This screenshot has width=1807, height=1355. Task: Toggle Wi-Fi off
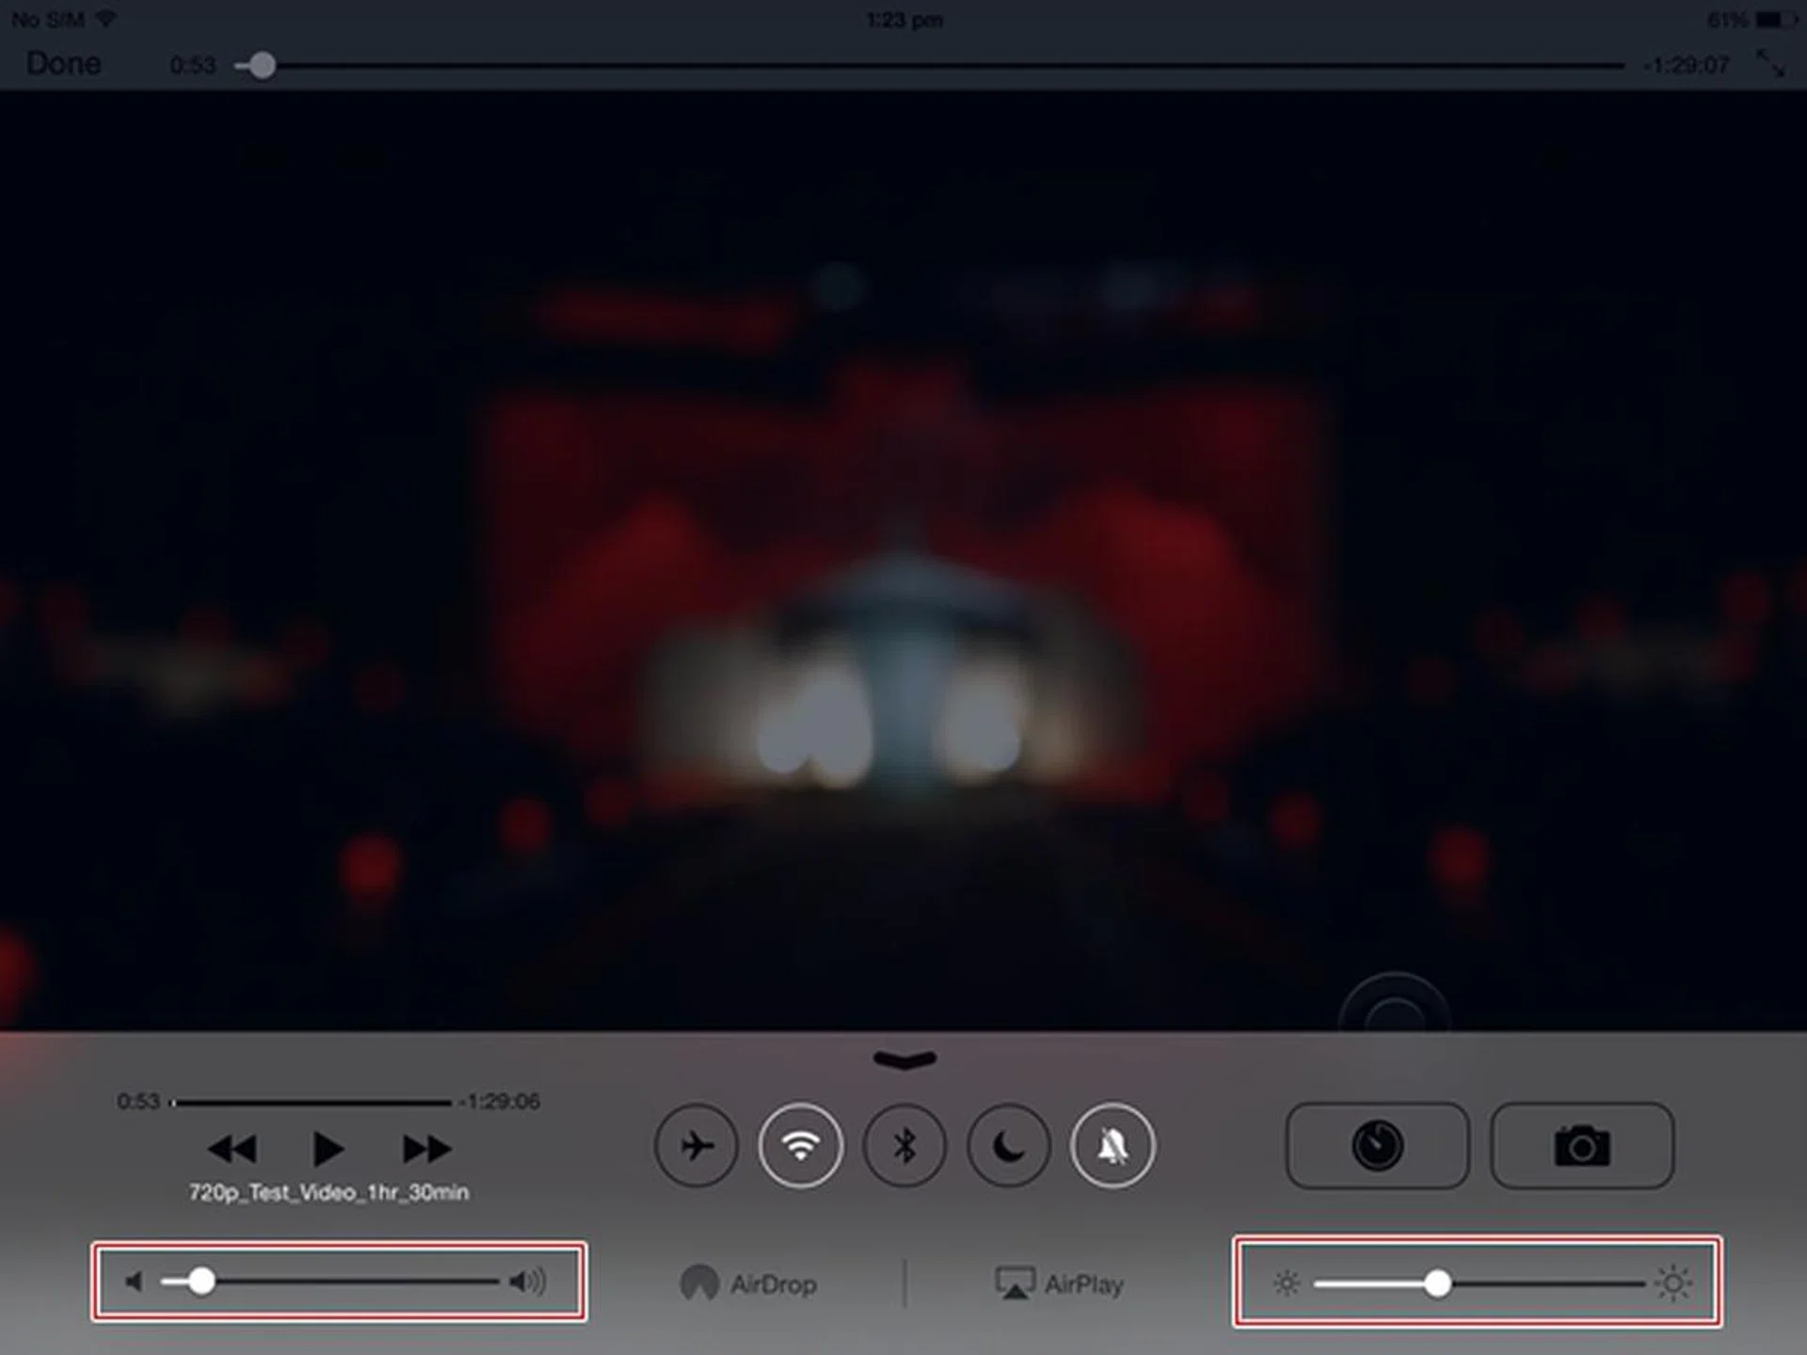tap(800, 1146)
